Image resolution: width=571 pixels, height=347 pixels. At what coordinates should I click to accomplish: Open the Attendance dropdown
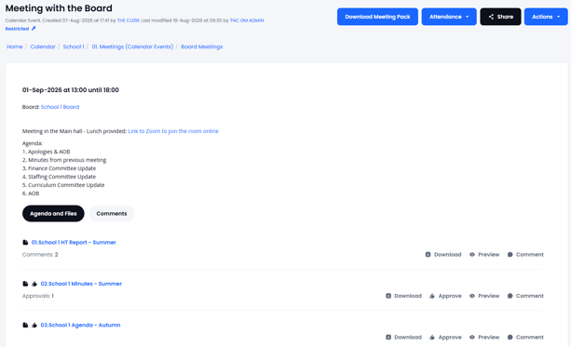(x=449, y=17)
